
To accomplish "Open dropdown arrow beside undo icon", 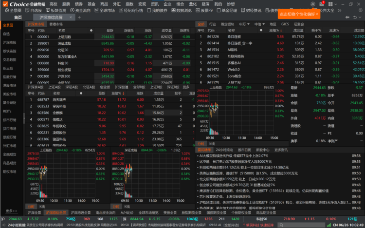I will (360, 17).
